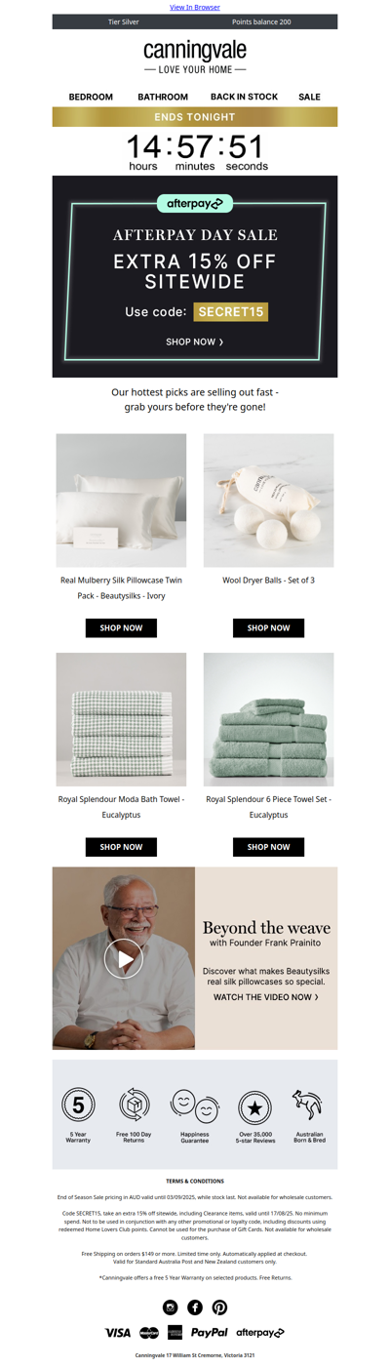The image size is (390, 1367).
Task: Shop now for Wool Dryer Balls
Action: [x=268, y=627]
